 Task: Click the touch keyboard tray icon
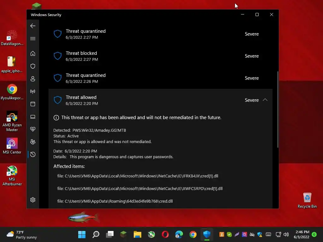click(x=268, y=234)
